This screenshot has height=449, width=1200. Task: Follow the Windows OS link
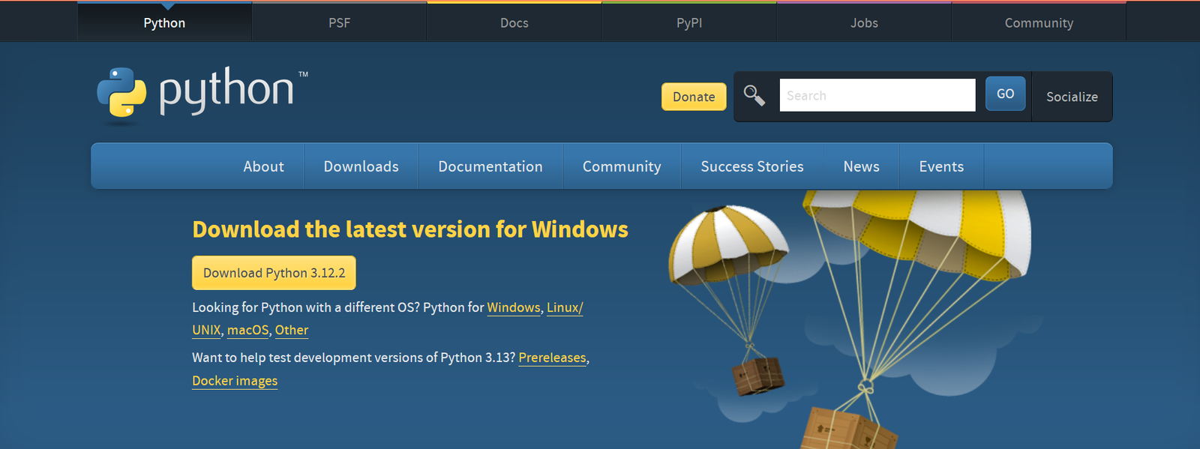pyautogui.click(x=514, y=307)
